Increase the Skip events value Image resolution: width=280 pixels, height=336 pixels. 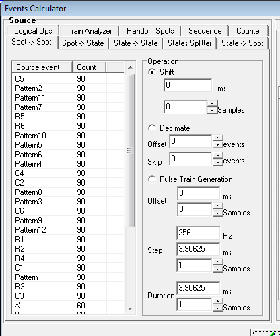coord(217,155)
